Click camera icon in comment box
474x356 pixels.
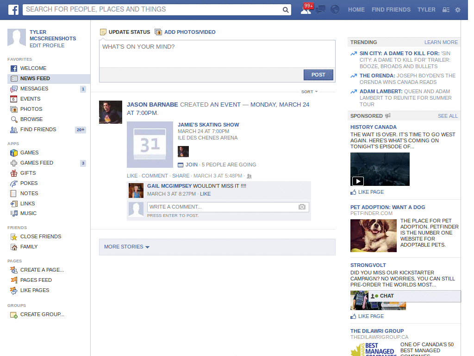coord(302,207)
